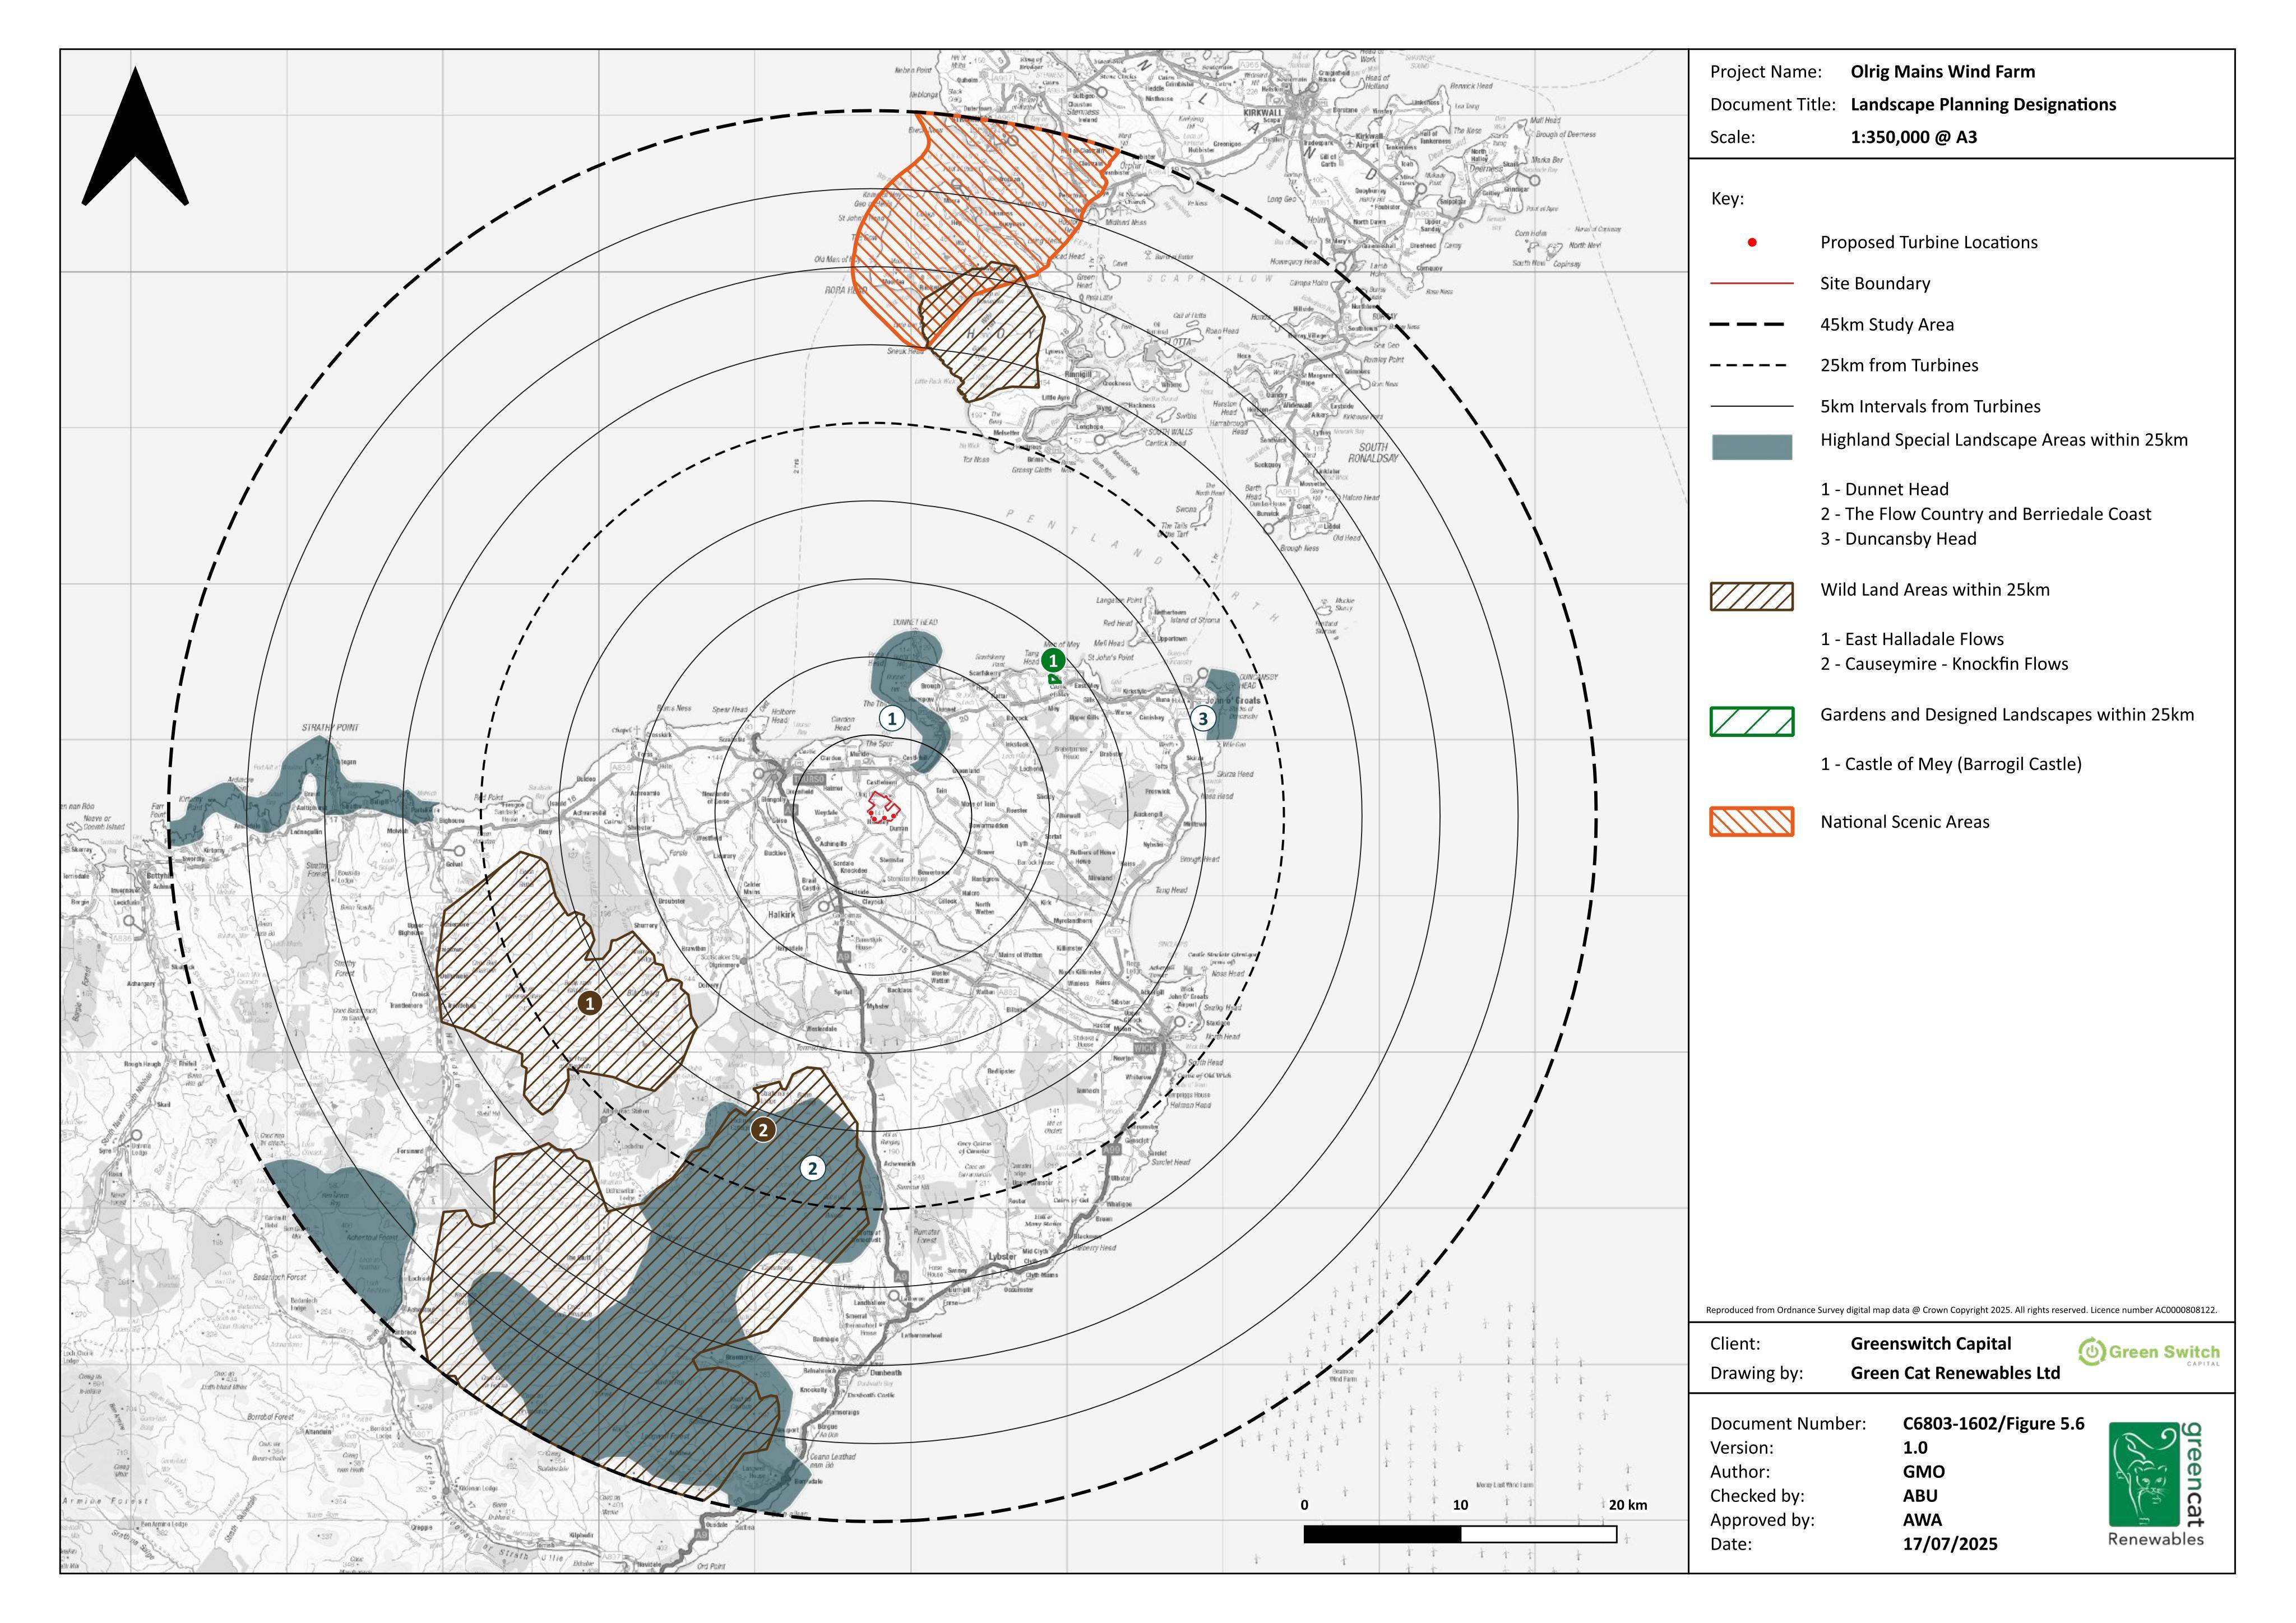This screenshot has height=1623, width=2296.
Task: Click the 'Proposed Turbine Locations' label
Action: tap(1928, 242)
